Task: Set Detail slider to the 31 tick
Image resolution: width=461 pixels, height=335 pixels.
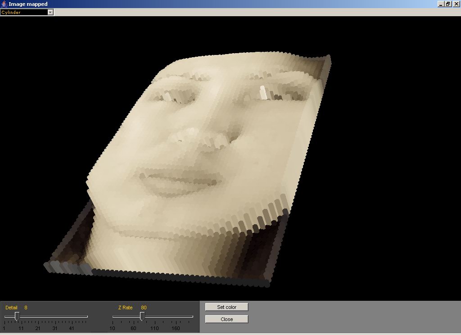Action: point(54,317)
